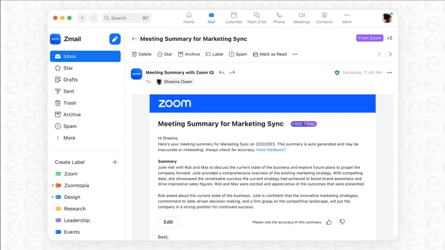Rate summary with thumbs down
Screen dimensions: 445x250
pyautogui.click(x=342, y=222)
